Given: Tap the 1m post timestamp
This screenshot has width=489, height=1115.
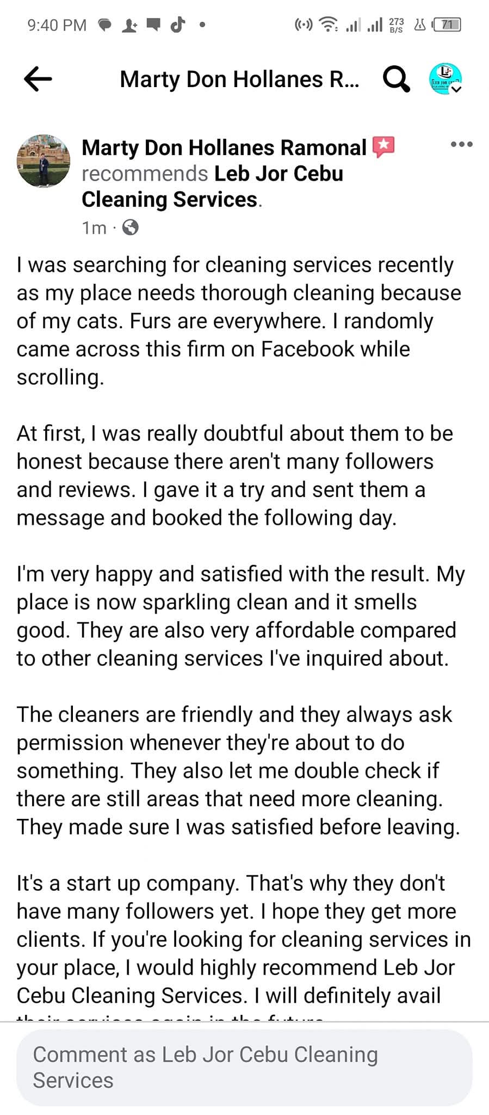Looking at the screenshot, I should (x=94, y=228).
